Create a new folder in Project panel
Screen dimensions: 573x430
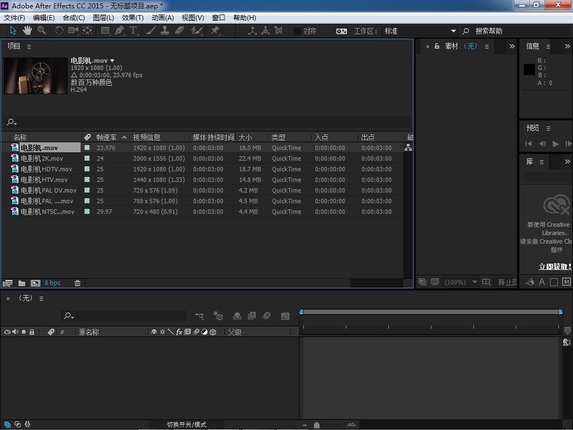tap(22, 283)
